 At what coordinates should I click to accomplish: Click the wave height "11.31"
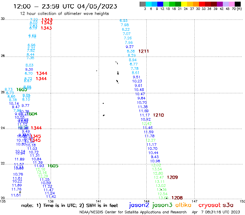point(35,155)
